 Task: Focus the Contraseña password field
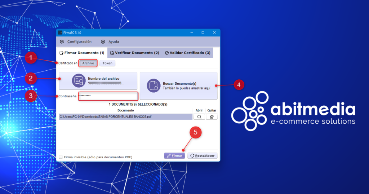point(108,96)
